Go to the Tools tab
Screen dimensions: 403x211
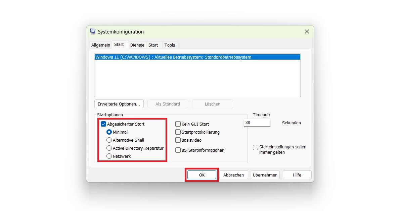170,45
